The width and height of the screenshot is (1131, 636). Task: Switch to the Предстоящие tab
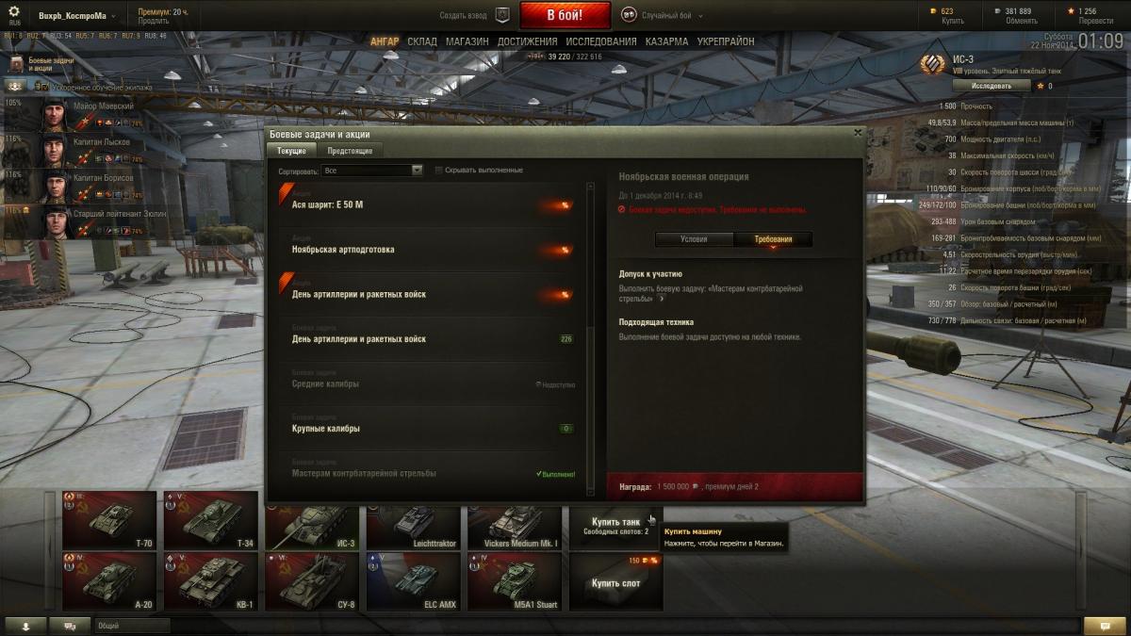point(350,151)
